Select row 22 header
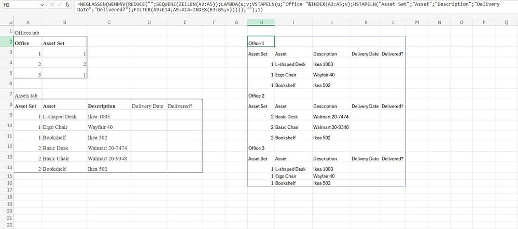 click(x=7, y=225)
